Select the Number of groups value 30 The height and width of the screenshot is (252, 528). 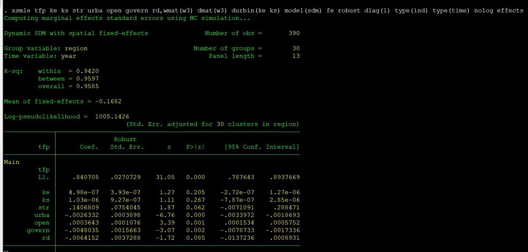(296, 48)
